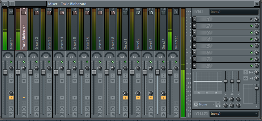Open the mixer options menu arrow
This screenshot has width=262, height=121.
point(4,3)
